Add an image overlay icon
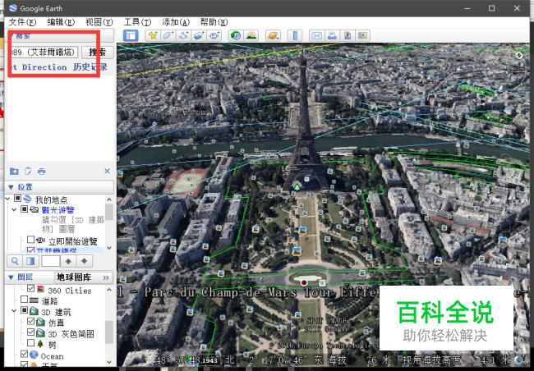The width and height of the screenshot is (534, 371). [199, 35]
